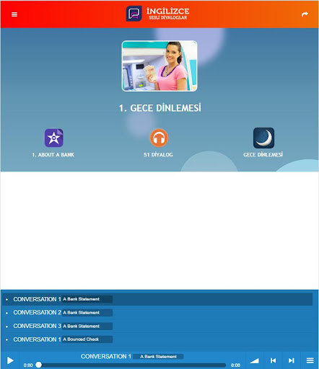Click the Gece Dinlemesi text label
The height and width of the screenshot is (369, 319).
pos(263,155)
